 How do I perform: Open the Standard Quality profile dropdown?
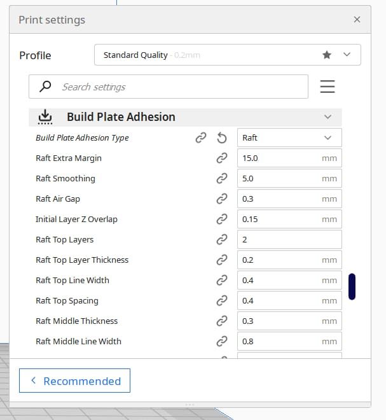pyautogui.click(x=228, y=55)
